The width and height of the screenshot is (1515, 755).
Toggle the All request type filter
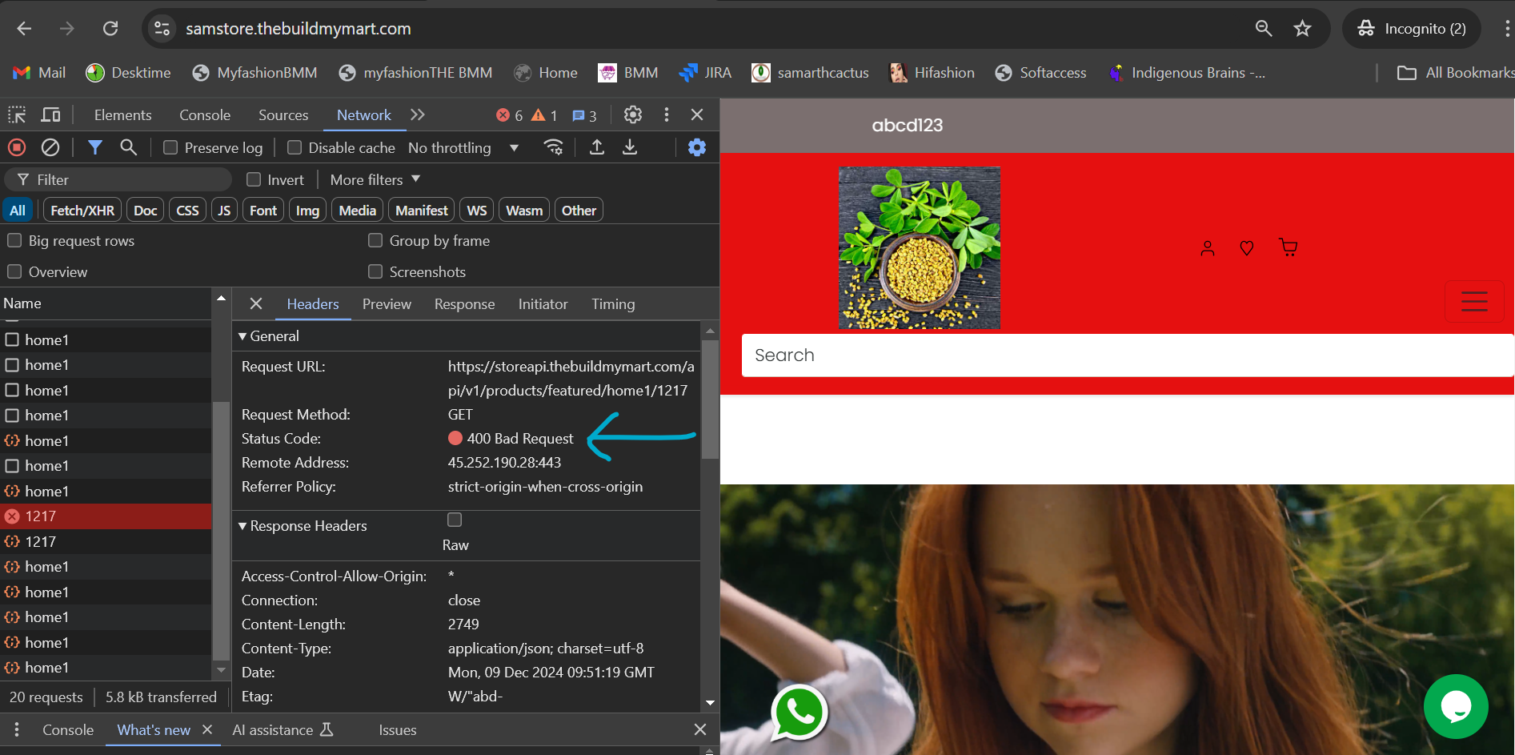[18, 210]
